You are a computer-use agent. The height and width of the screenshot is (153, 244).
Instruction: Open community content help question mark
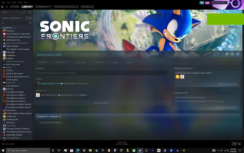point(60,117)
